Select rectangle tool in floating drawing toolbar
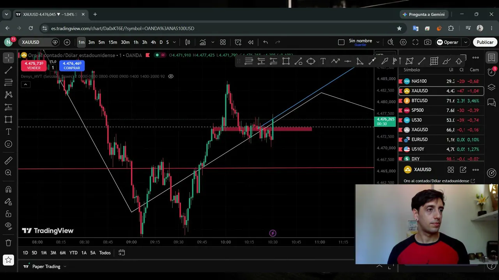The width and height of the screenshot is (499, 280). 286,61
